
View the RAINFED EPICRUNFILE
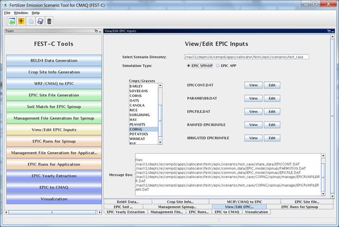coord(253,125)
